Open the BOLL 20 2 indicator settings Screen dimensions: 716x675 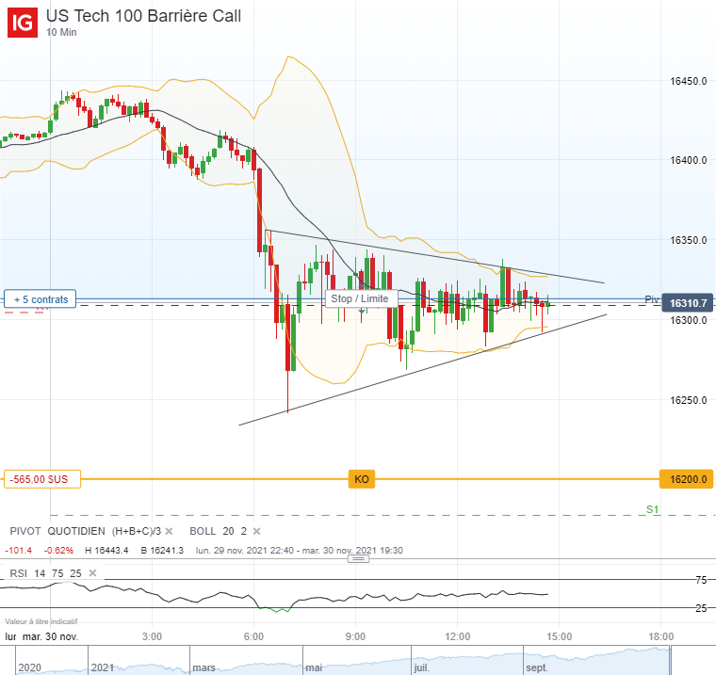coord(218,531)
